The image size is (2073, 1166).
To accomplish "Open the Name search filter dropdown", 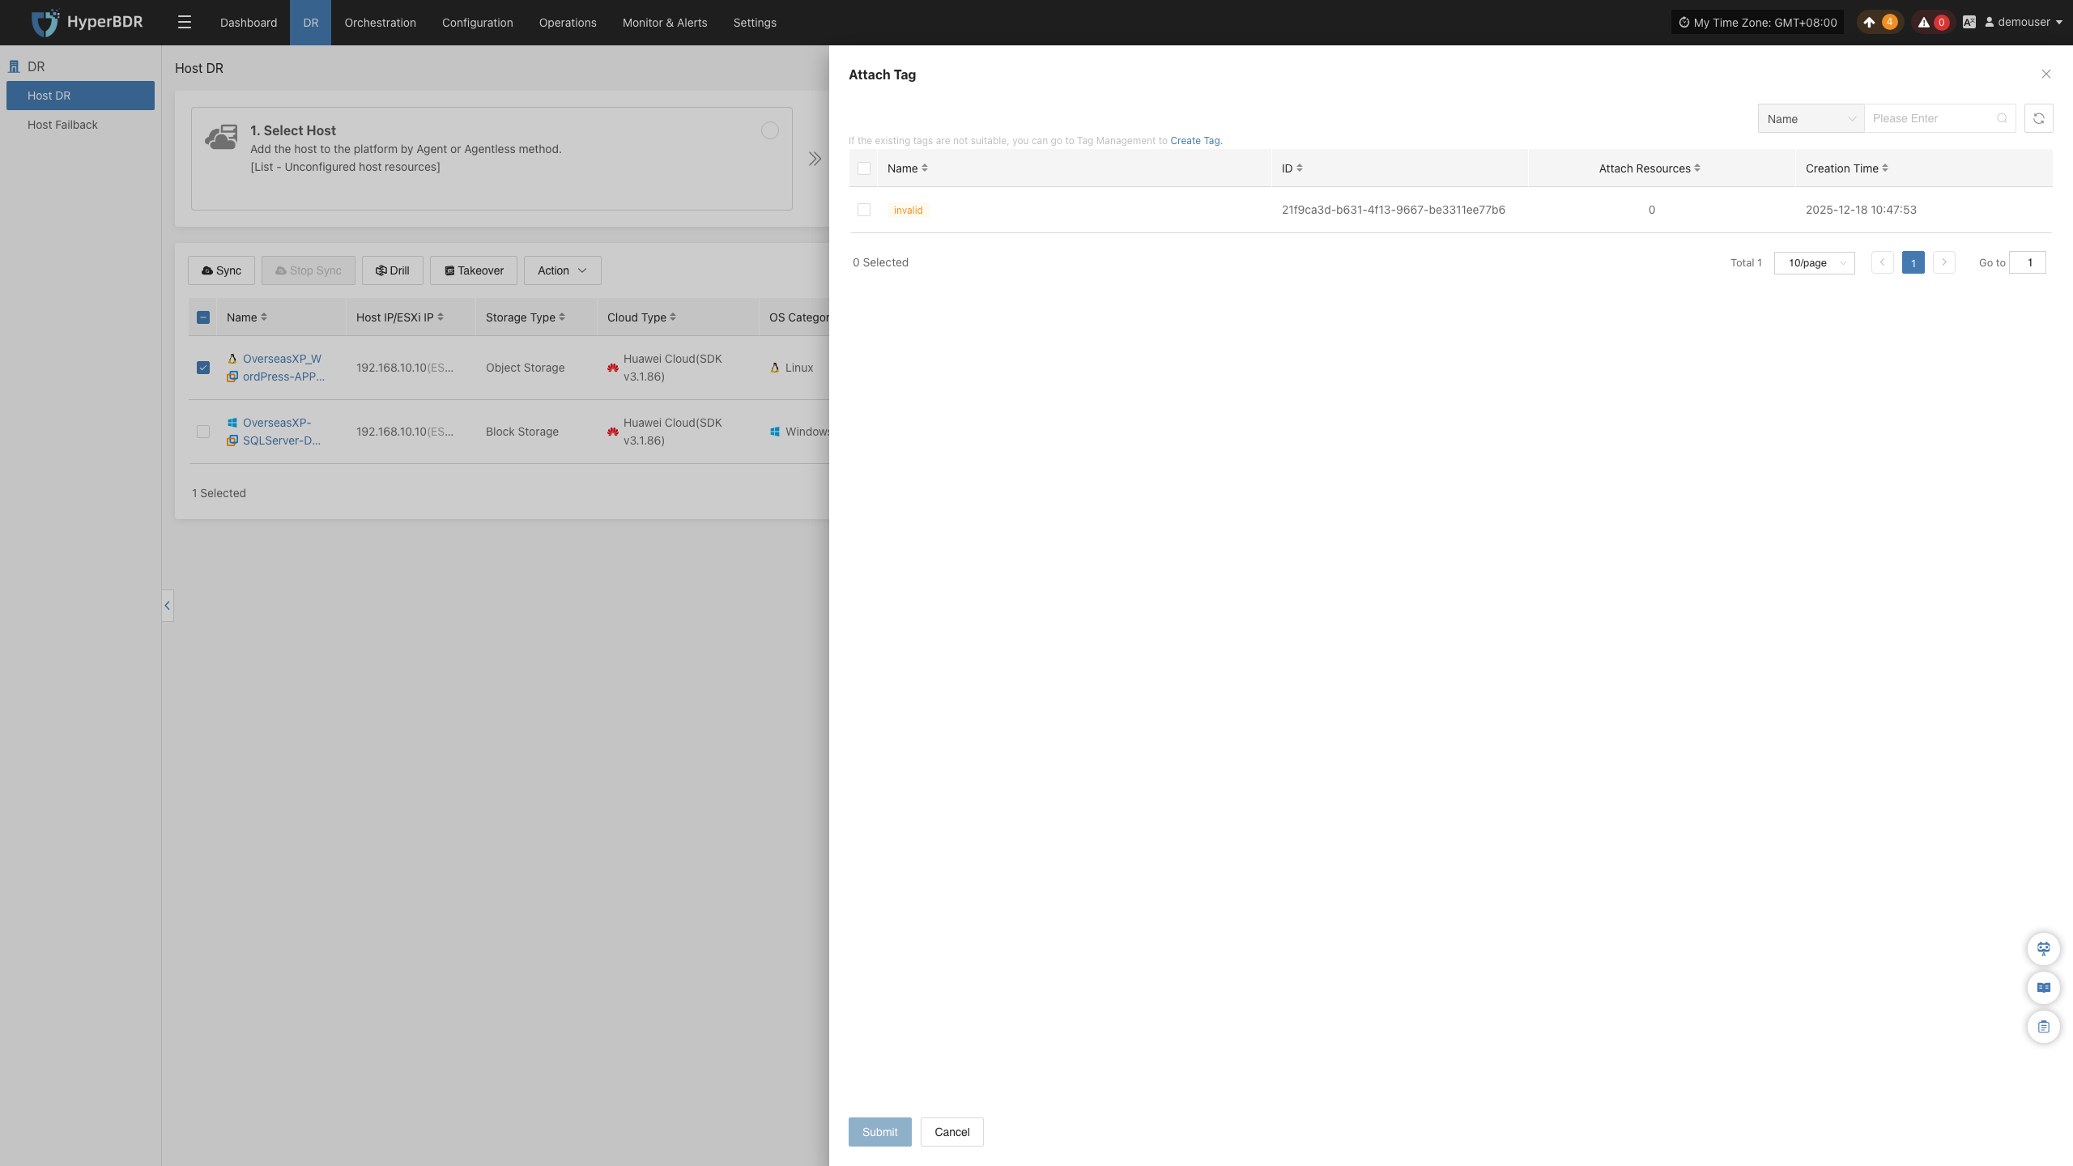I will [x=1811, y=118].
